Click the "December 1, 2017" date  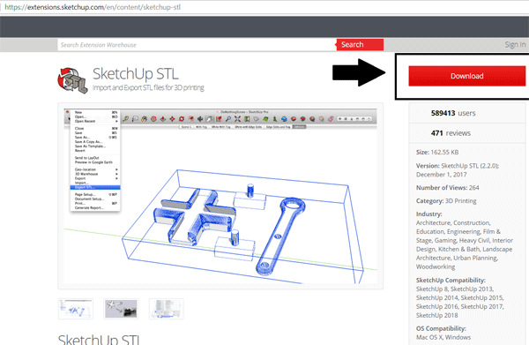click(x=442, y=175)
